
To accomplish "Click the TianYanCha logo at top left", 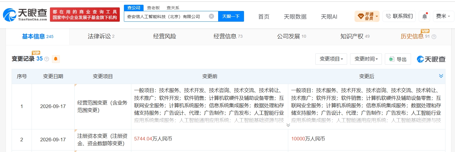I will click(x=25, y=15).
